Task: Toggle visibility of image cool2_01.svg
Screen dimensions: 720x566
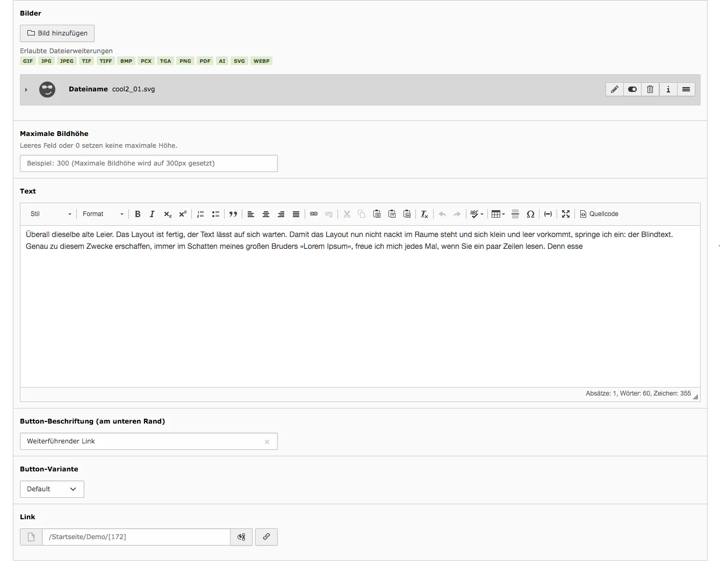Action: (632, 89)
